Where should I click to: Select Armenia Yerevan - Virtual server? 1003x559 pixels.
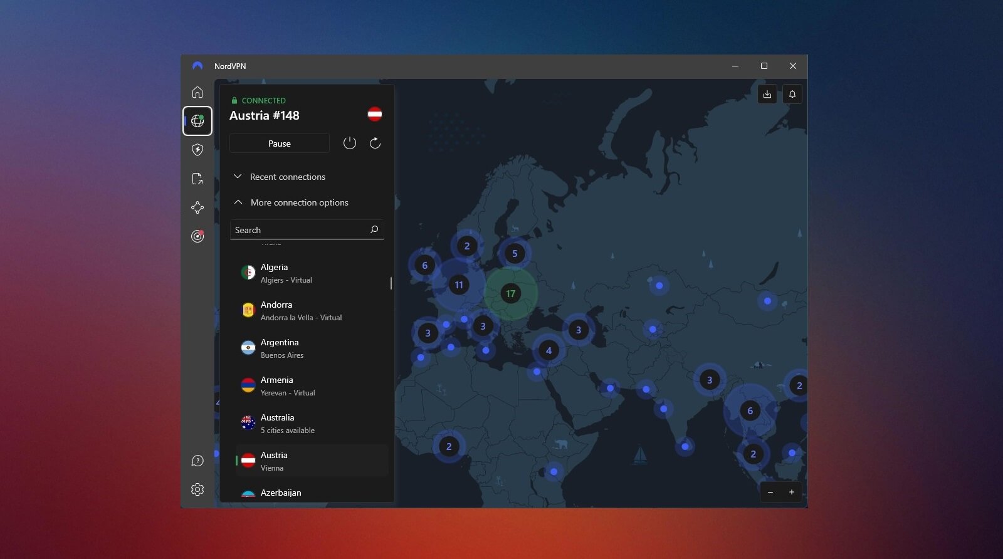[x=311, y=385]
